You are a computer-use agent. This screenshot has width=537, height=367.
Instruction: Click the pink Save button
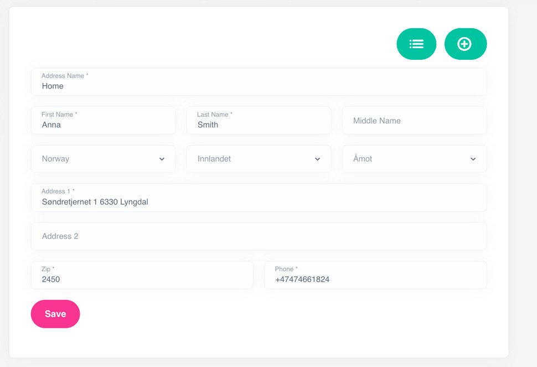click(55, 314)
